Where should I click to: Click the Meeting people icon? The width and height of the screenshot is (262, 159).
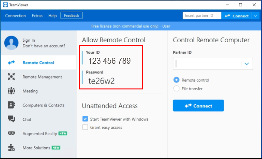tap(11, 91)
